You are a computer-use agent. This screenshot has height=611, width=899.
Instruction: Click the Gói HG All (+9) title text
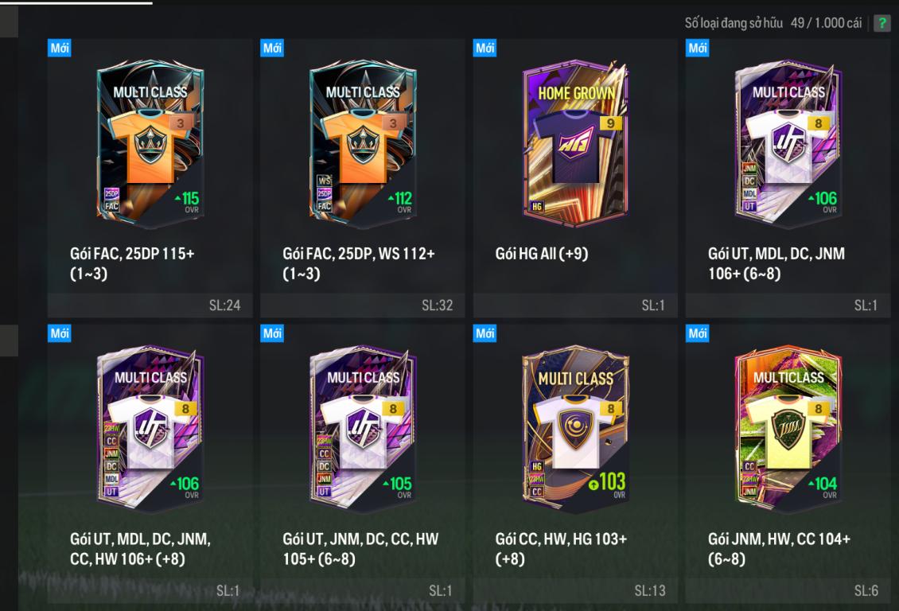coord(542,254)
